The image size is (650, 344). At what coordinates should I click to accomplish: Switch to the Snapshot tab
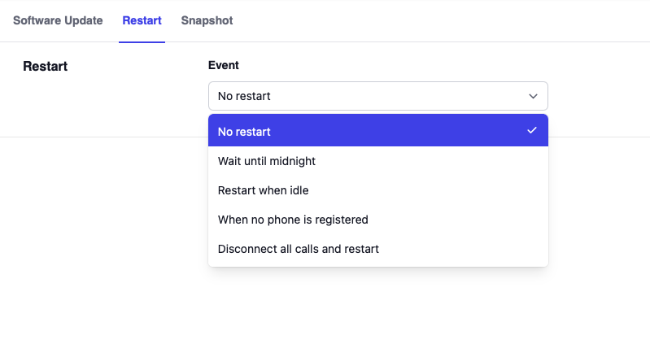(207, 20)
